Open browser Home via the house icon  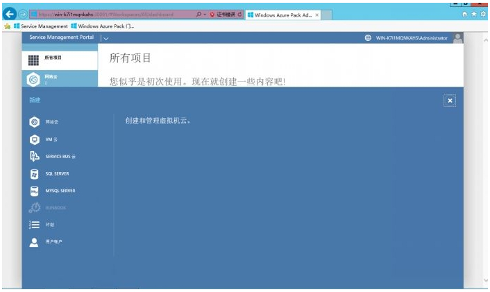tap(465, 14)
